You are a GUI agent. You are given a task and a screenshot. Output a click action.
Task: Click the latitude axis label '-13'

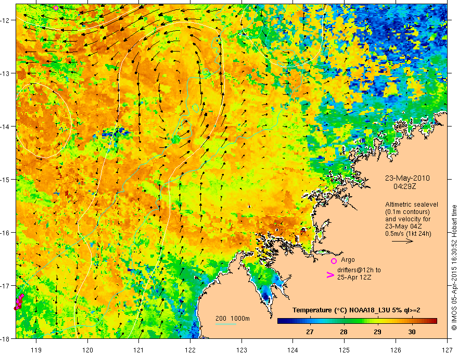click(5, 73)
